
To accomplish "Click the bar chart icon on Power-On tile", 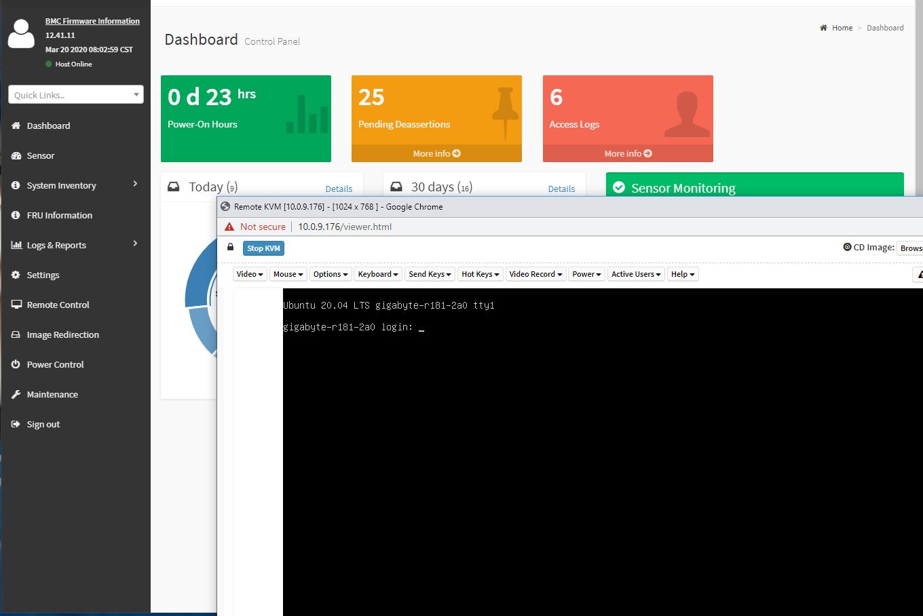I will pyautogui.click(x=307, y=113).
